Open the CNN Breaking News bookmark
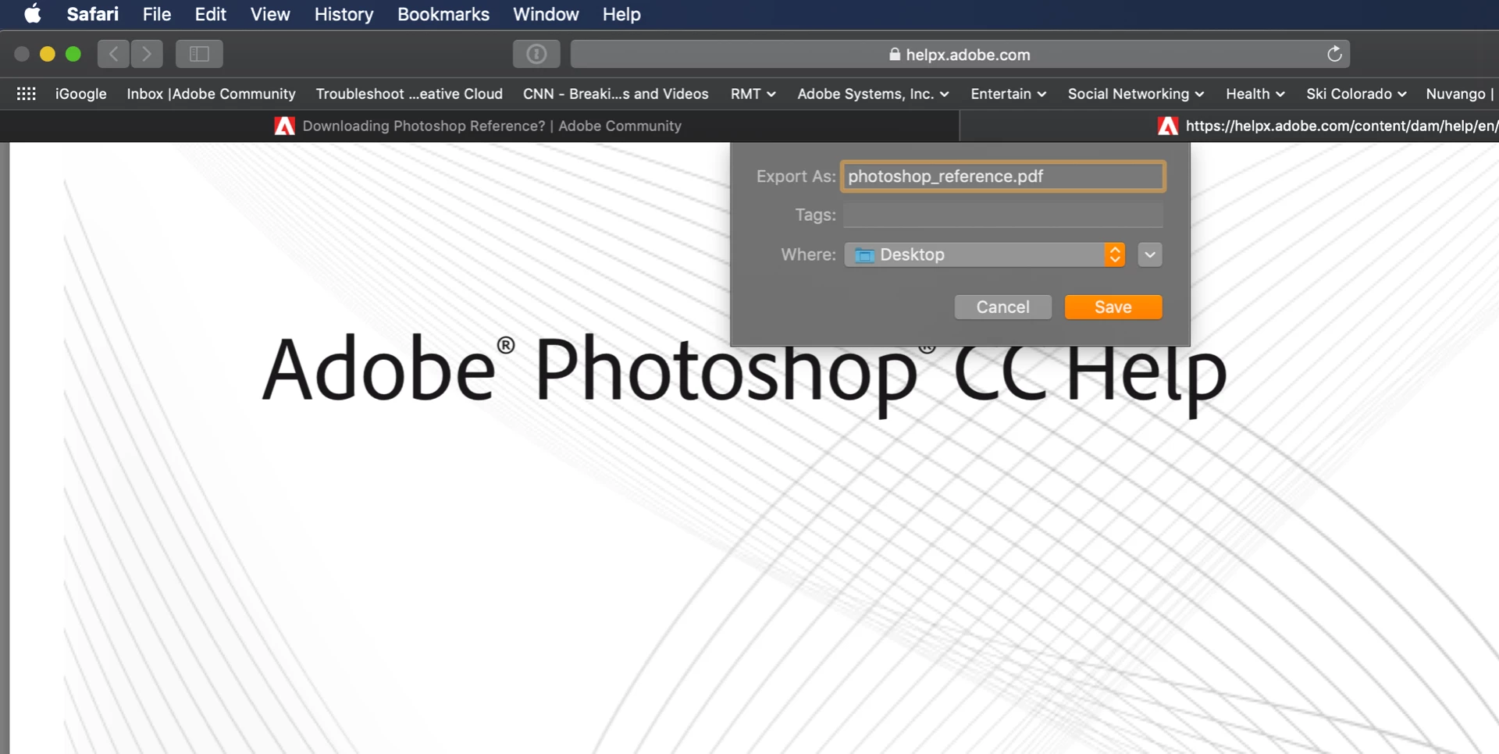This screenshot has width=1499, height=754. pyautogui.click(x=615, y=94)
